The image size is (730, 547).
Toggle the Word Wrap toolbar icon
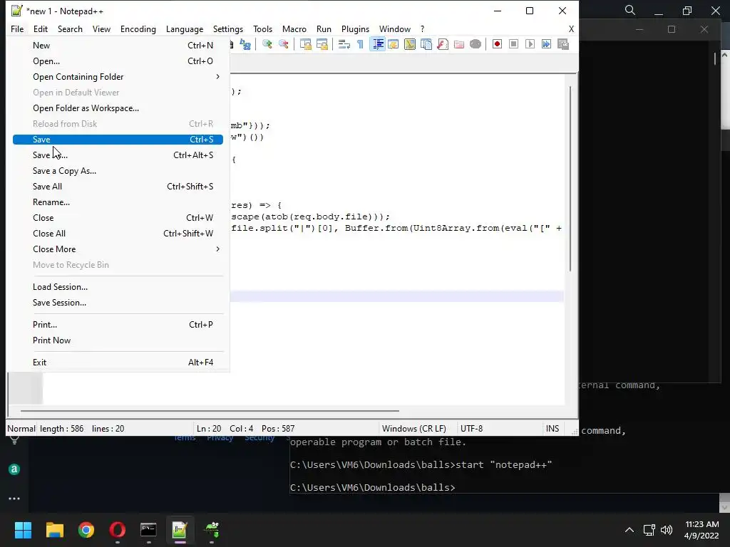click(344, 44)
